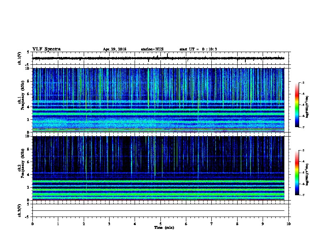The height and width of the screenshot is (251, 325).
Task: Click tick label "0" on the Time axis
Action: pos(32,224)
